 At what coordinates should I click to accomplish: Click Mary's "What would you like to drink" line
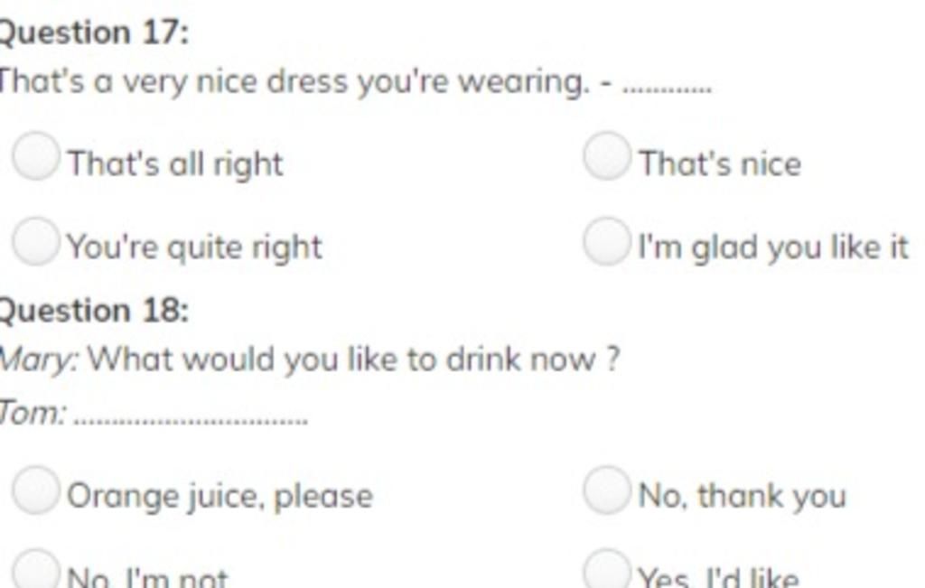coord(309,359)
